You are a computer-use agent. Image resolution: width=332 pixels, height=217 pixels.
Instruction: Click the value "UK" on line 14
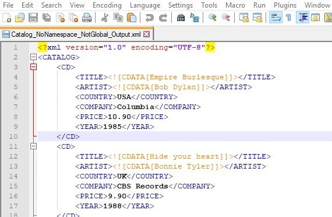[122, 176]
